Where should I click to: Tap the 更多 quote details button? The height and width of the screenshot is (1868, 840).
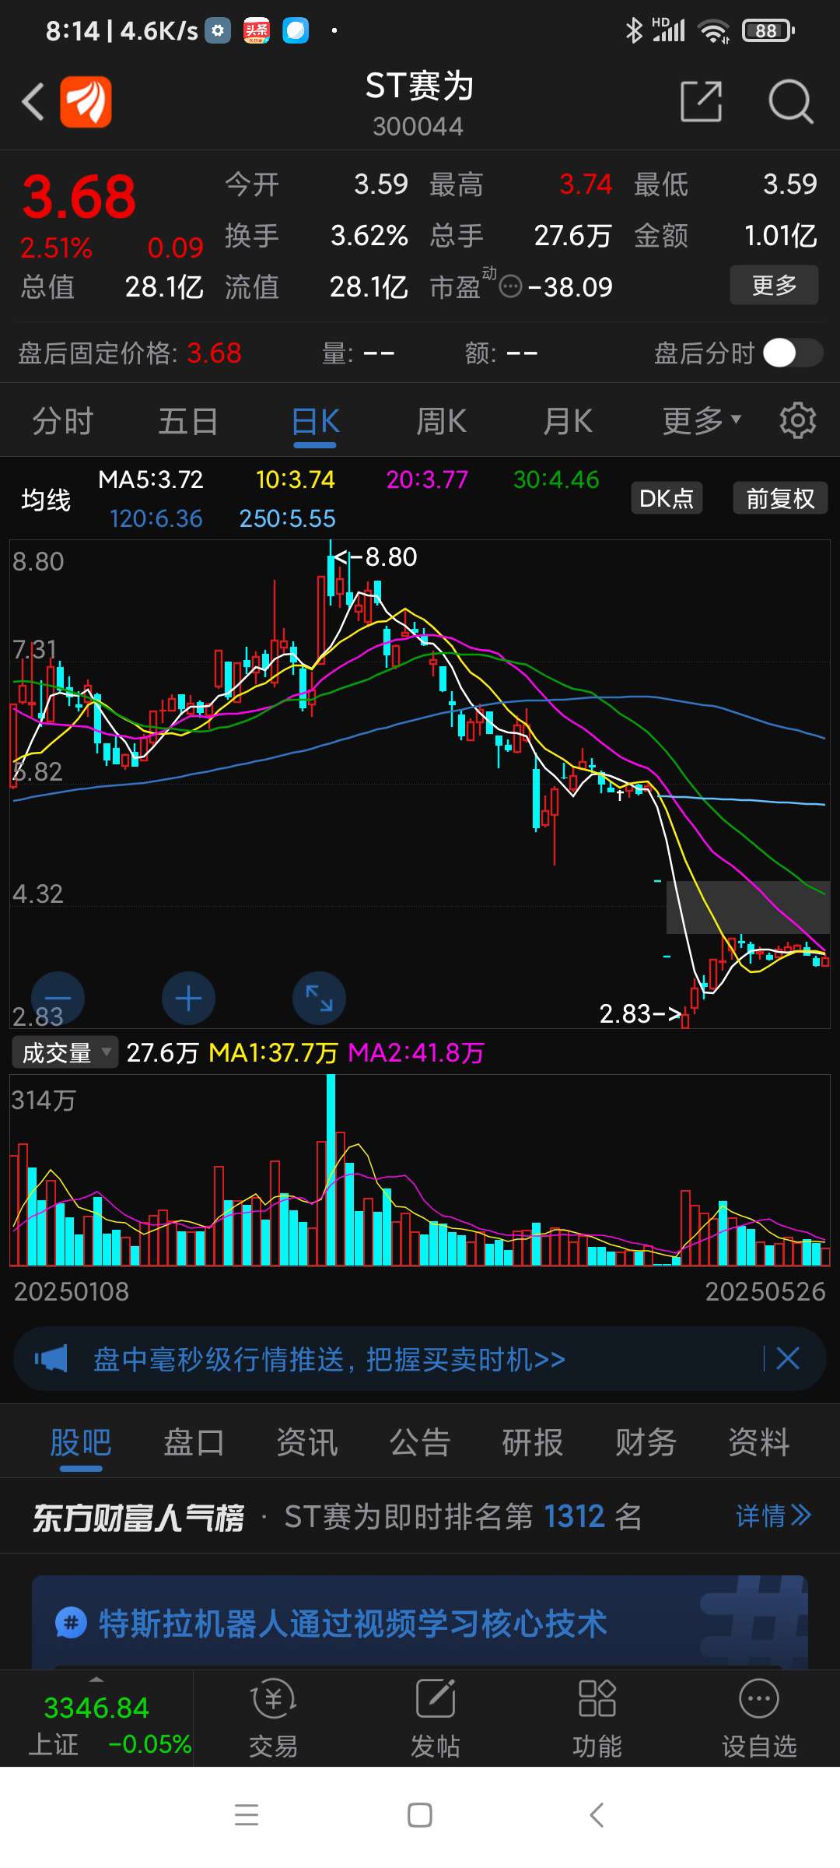pyautogui.click(x=774, y=285)
